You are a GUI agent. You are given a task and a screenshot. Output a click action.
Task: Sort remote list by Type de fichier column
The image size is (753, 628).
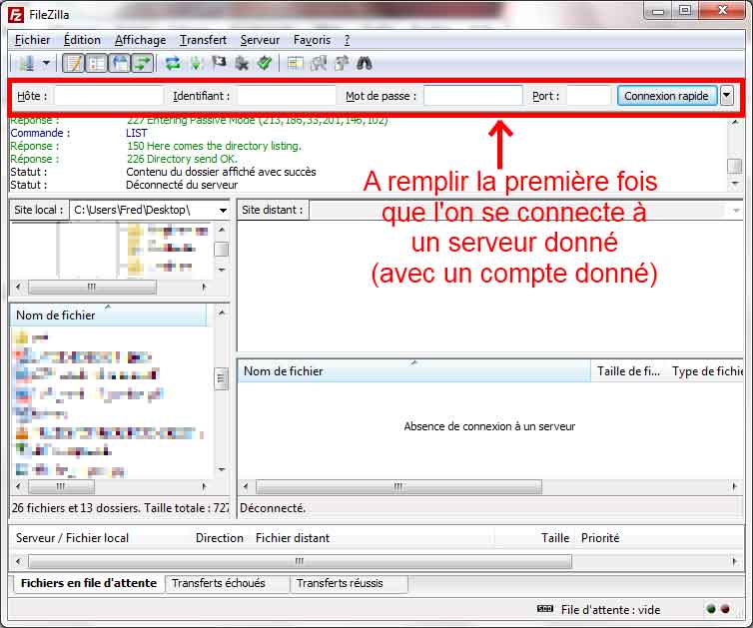point(707,371)
